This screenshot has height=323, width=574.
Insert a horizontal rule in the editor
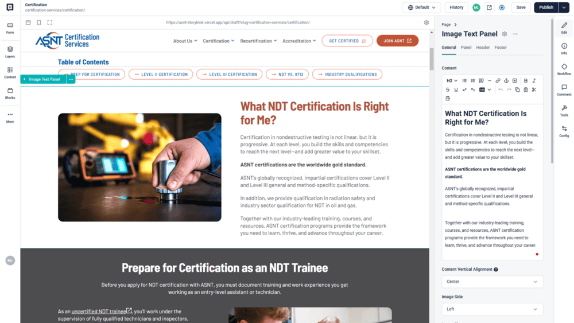click(x=490, y=81)
